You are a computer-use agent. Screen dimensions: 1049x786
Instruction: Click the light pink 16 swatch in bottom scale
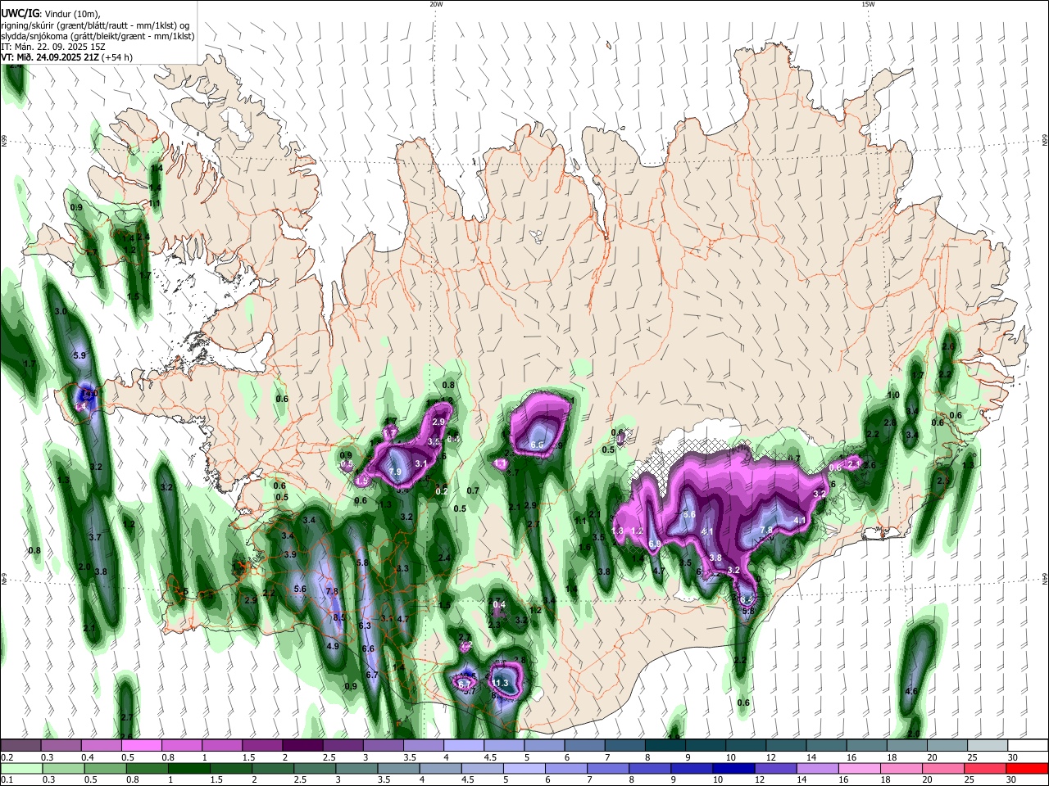pos(860,768)
